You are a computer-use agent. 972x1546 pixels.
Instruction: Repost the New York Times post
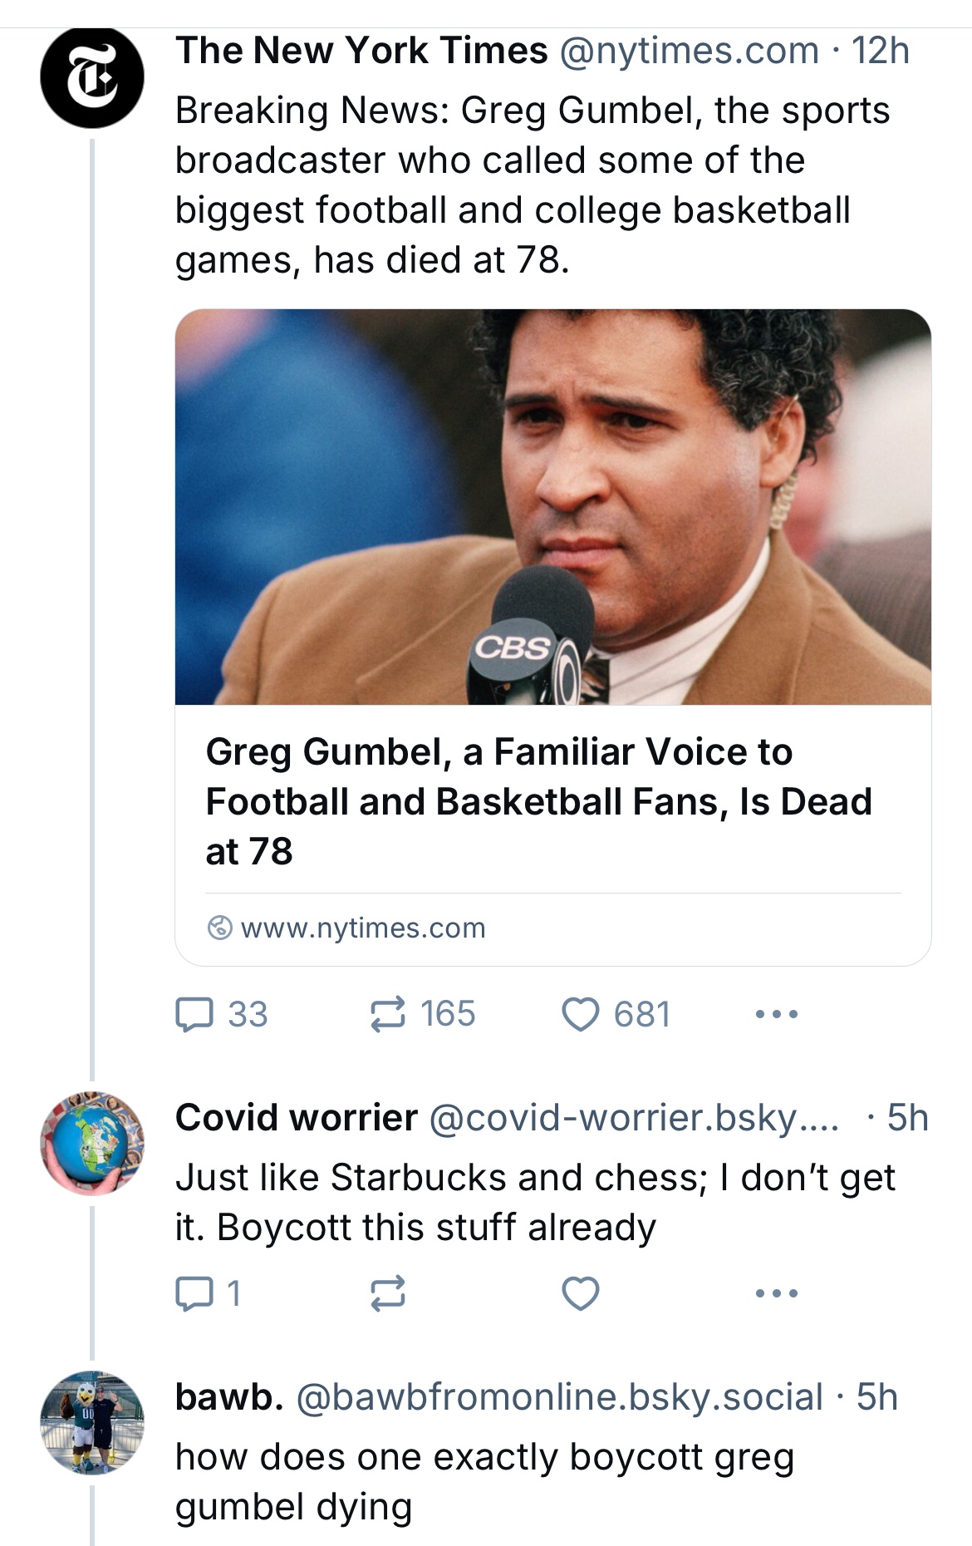(x=388, y=1015)
